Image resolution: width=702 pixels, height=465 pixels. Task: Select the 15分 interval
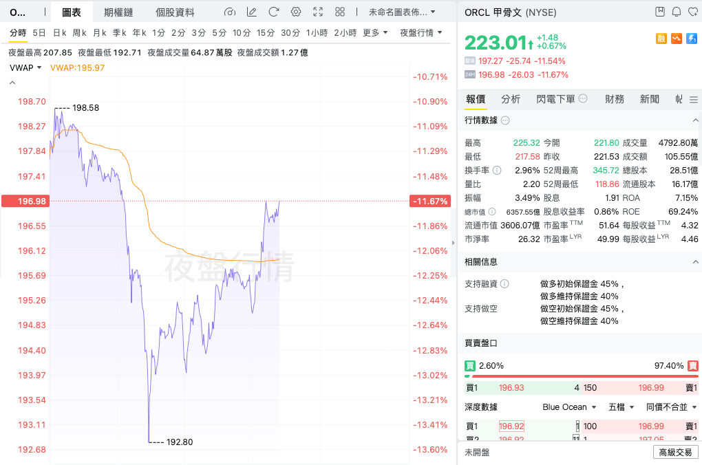click(x=266, y=32)
